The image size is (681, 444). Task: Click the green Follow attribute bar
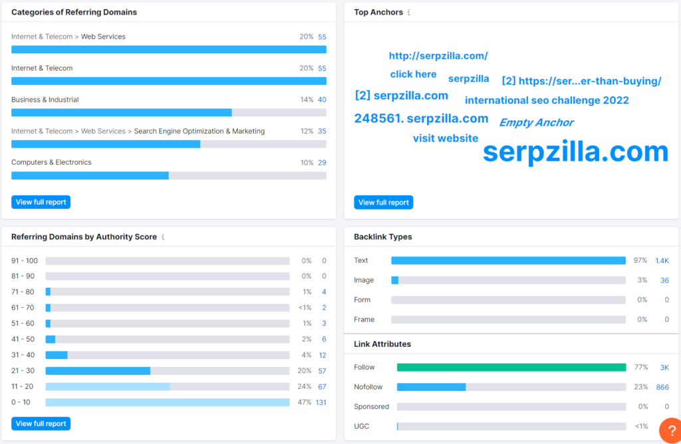[511, 368]
